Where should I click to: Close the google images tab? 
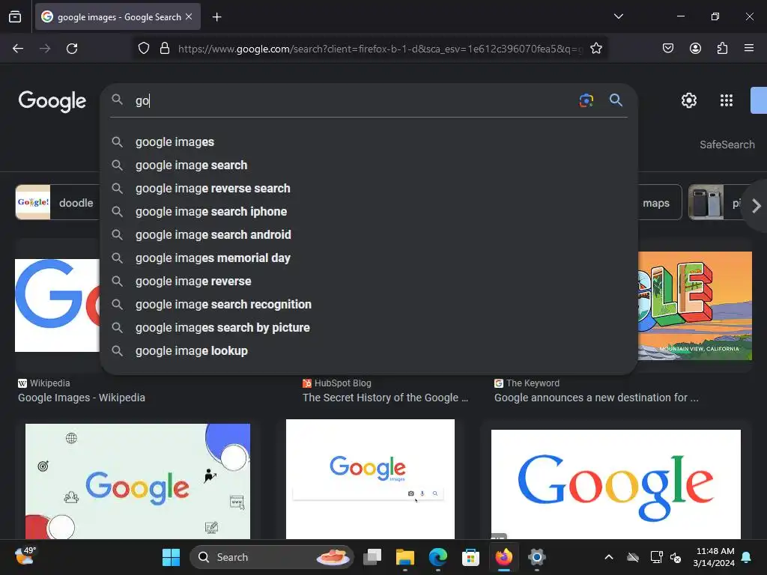pos(189,16)
